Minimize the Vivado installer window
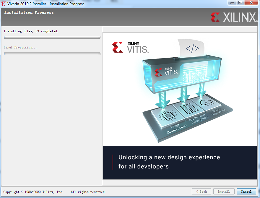The image size is (260, 198). coord(232,3)
